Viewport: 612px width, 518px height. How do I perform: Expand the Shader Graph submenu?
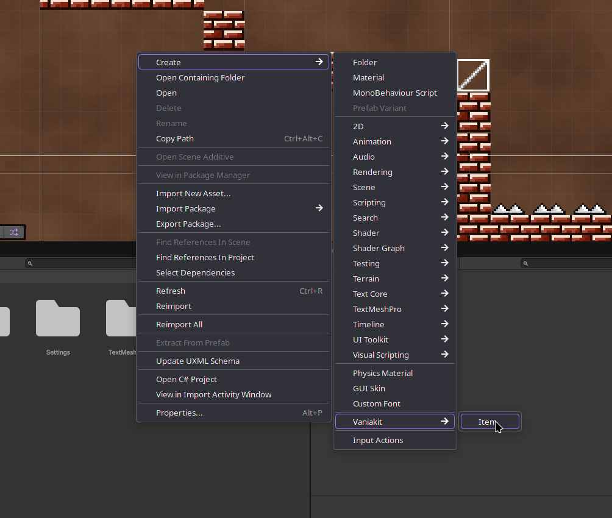394,248
